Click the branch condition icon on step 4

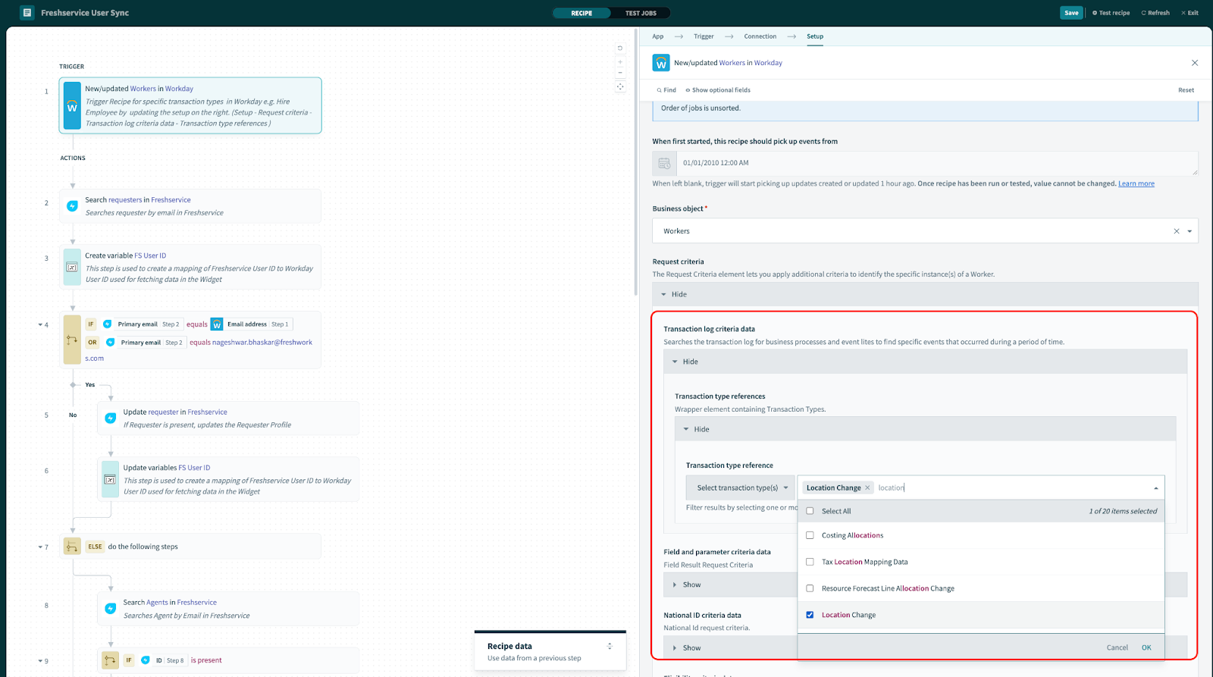(72, 340)
